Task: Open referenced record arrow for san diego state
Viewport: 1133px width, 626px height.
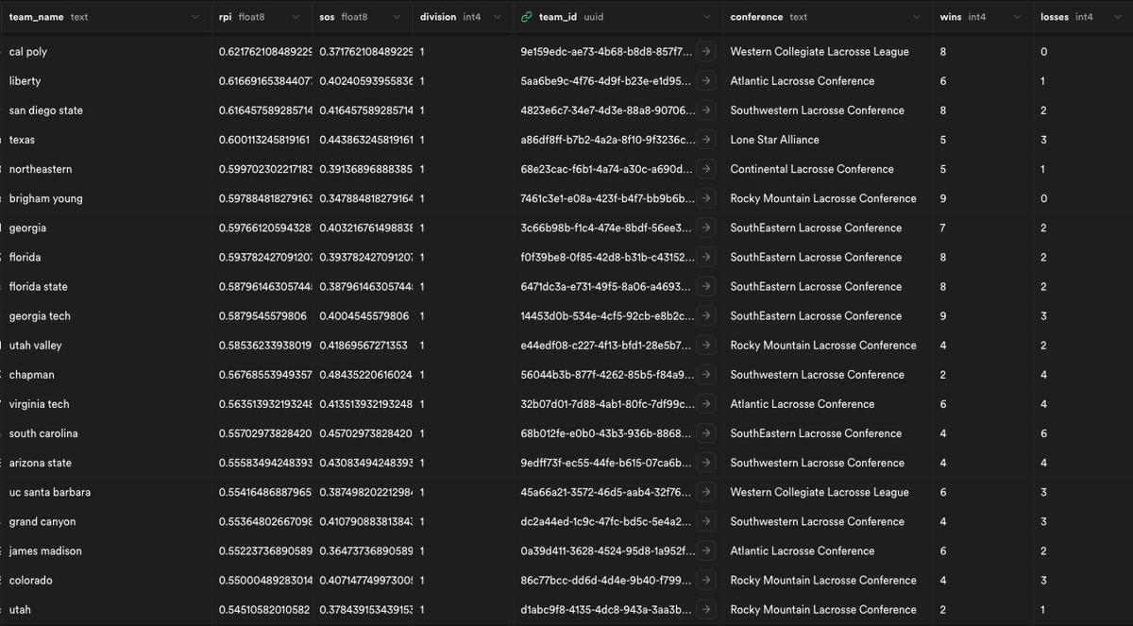Action: pos(706,110)
